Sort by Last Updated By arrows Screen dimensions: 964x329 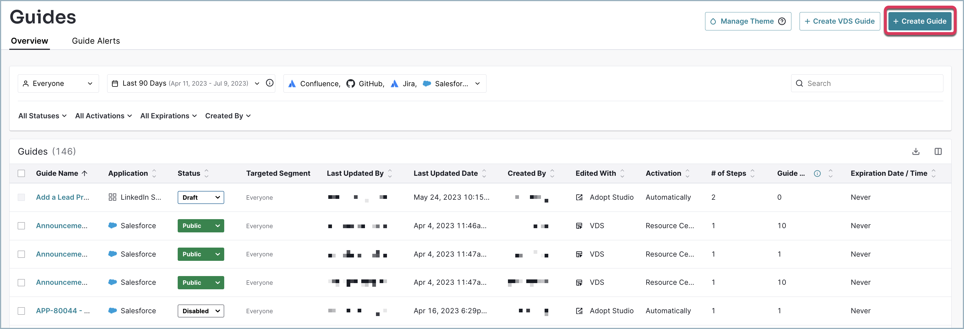389,173
